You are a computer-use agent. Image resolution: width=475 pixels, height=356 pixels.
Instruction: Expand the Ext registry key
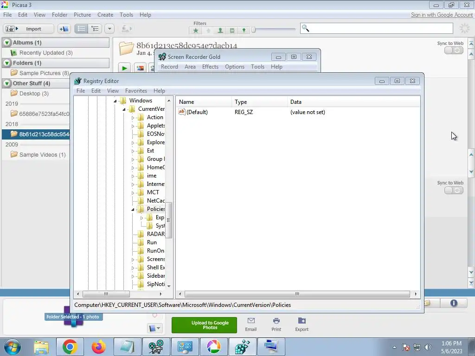tap(133, 151)
